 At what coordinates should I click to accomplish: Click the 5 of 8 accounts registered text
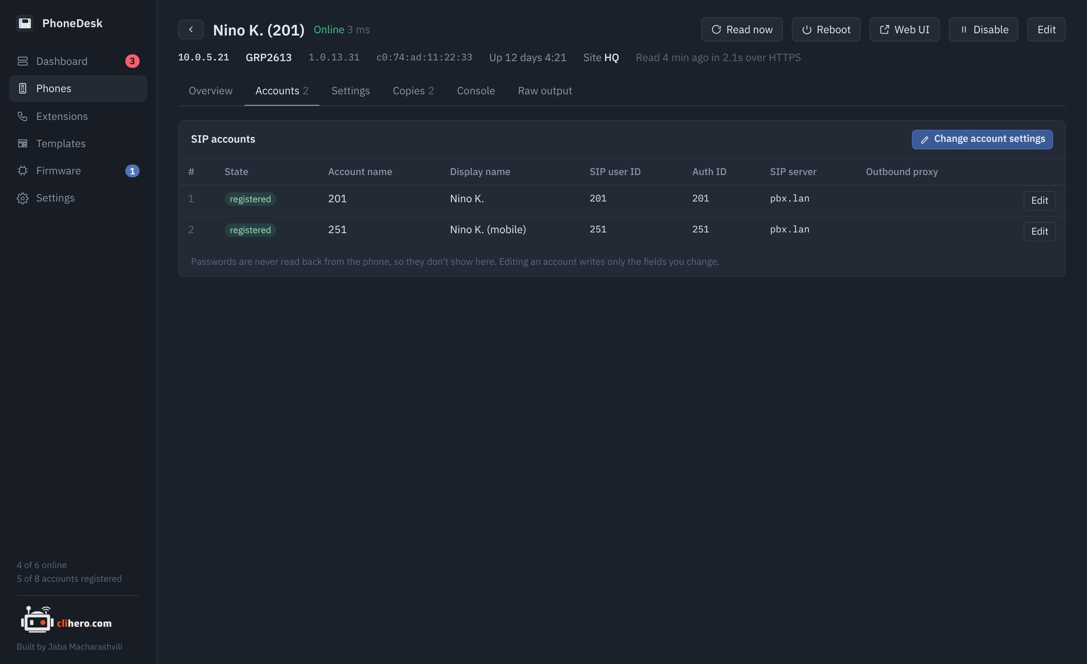coord(69,578)
